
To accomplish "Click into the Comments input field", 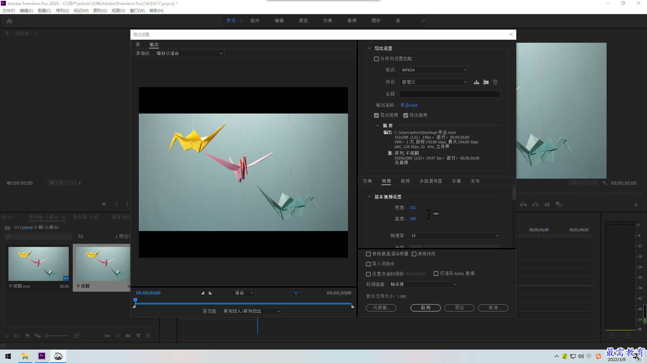I will (x=450, y=94).
